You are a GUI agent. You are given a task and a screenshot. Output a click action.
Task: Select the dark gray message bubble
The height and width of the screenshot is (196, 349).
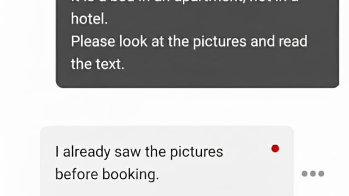tap(197, 44)
